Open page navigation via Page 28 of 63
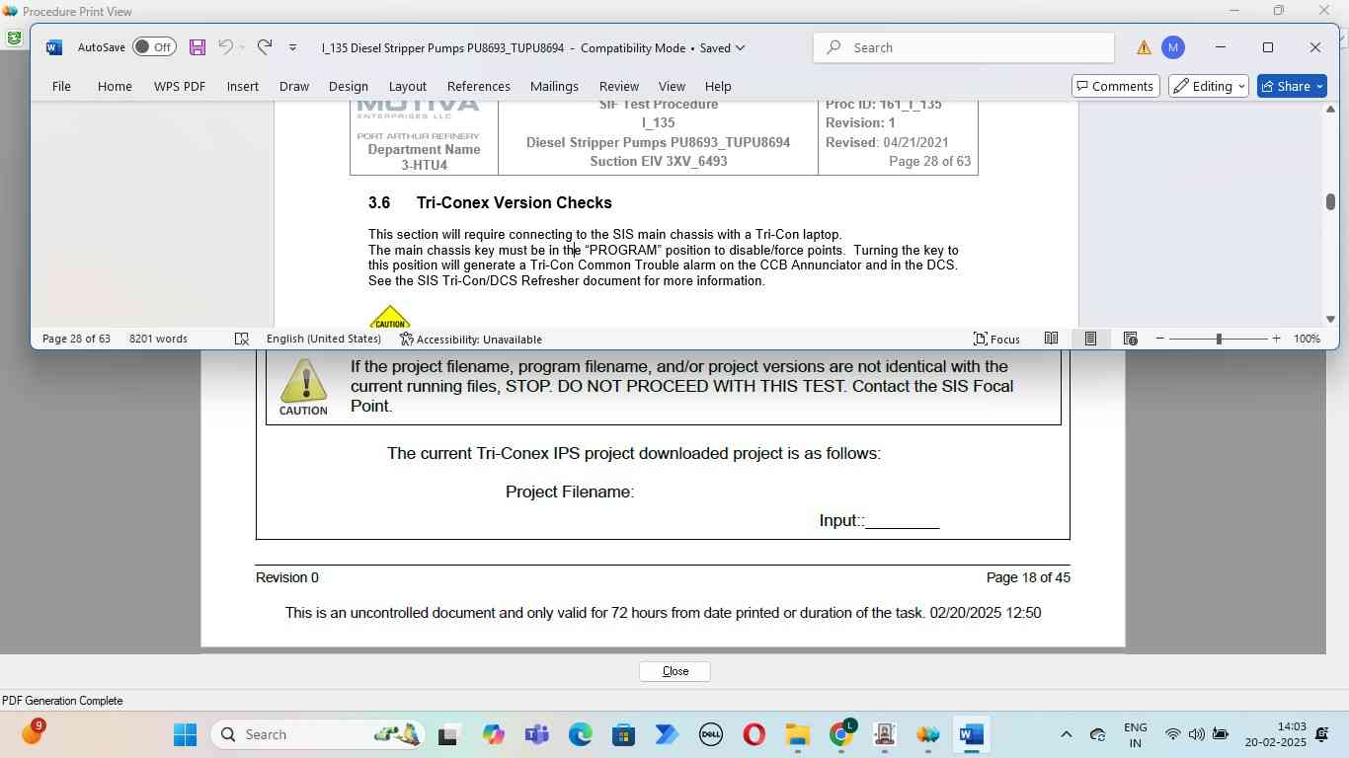1349x758 pixels. point(76,339)
